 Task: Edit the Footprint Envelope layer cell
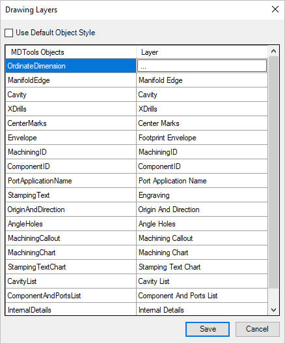[x=202, y=138]
